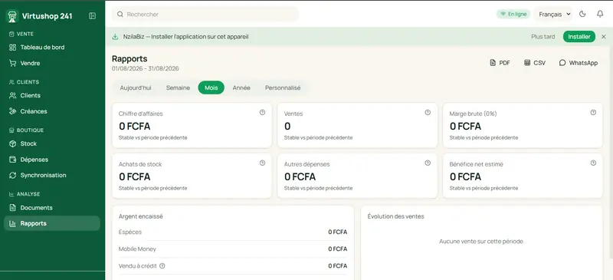Navigate to Stock
613x280 pixels.
52,143
